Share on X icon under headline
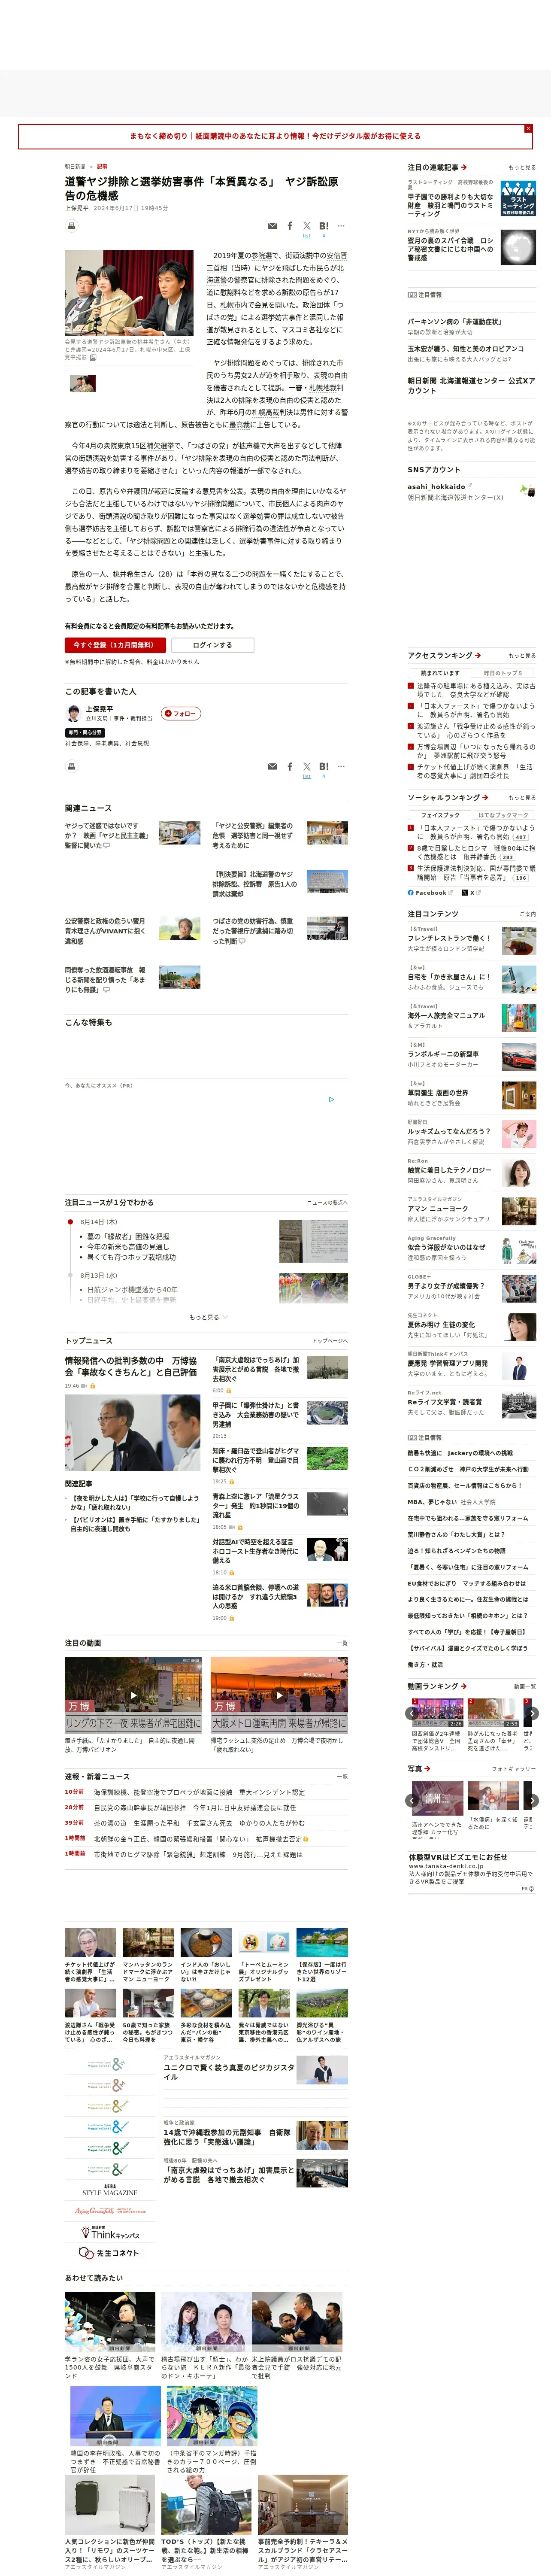This screenshot has width=551, height=2576. point(306,226)
